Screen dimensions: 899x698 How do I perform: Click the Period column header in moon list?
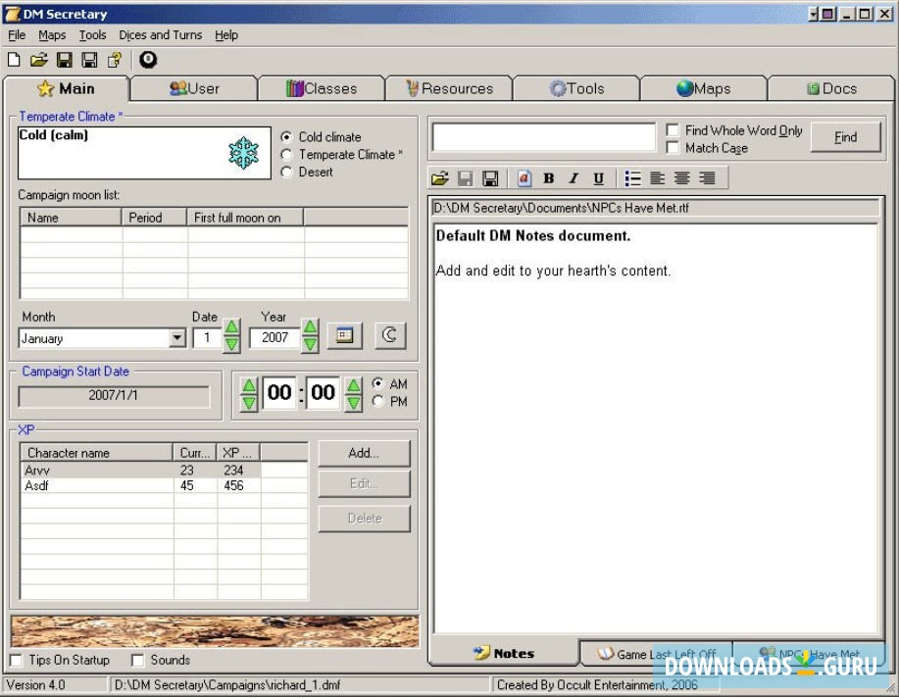click(154, 218)
